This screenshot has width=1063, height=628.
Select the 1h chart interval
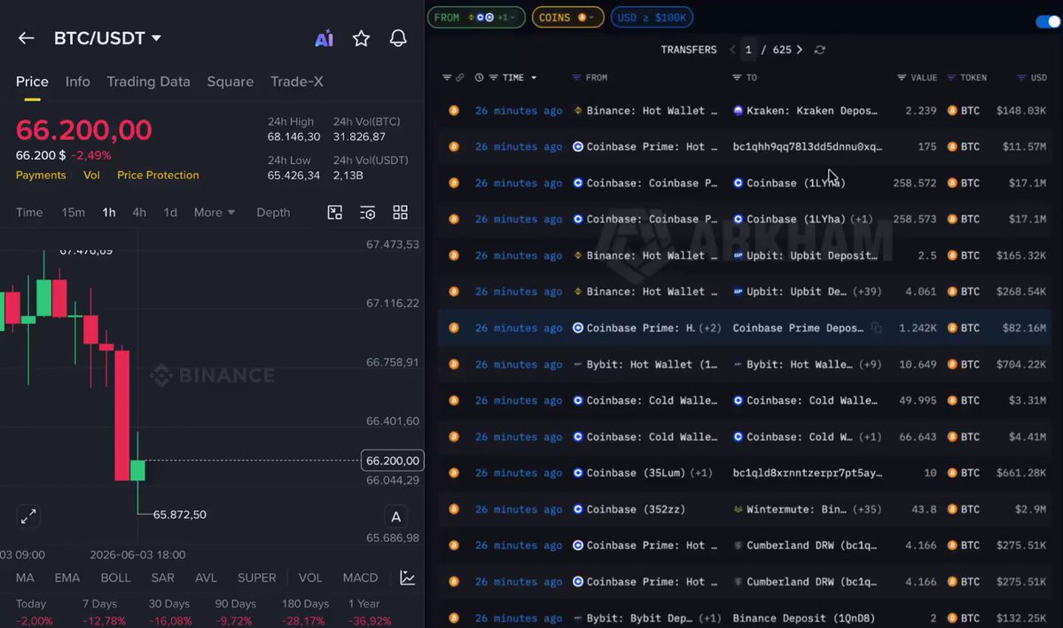pyautogui.click(x=108, y=212)
